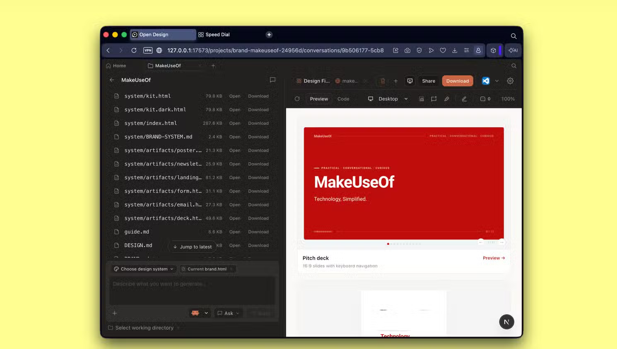This screenshot has width=617, height=349.
Task: Click the plus next to file tabs
Action: pos(395,81)
